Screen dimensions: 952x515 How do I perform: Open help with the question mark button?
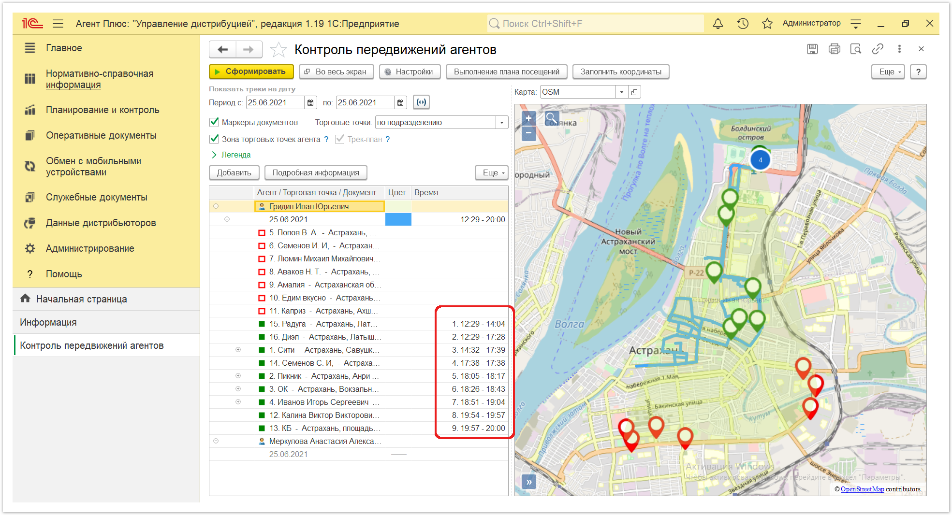coord(918,72)
